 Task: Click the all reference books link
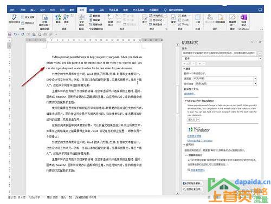click(198, 170)
